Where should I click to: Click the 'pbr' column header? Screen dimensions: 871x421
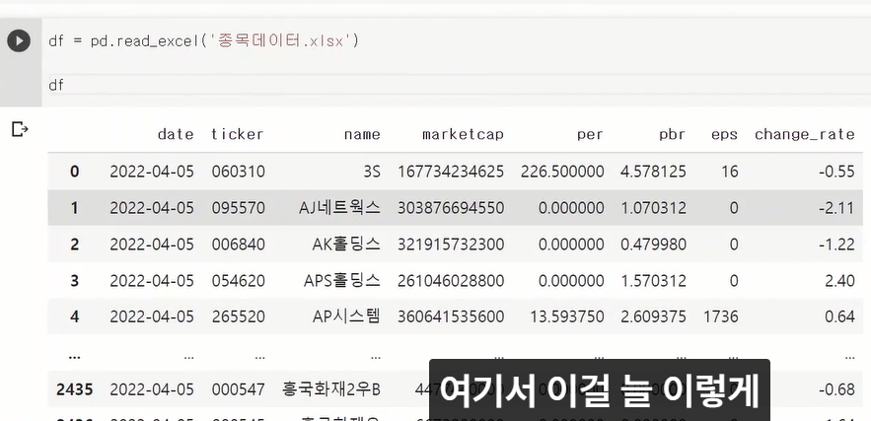point(672,134)
